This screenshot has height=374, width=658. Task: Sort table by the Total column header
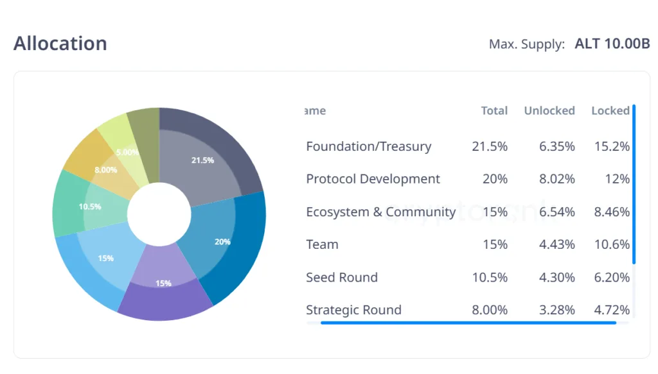(x=494, y=110)
